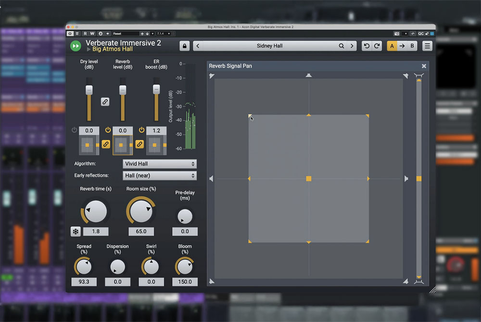
Task: Click the center pan square handle
Action: tap(309, 179)
